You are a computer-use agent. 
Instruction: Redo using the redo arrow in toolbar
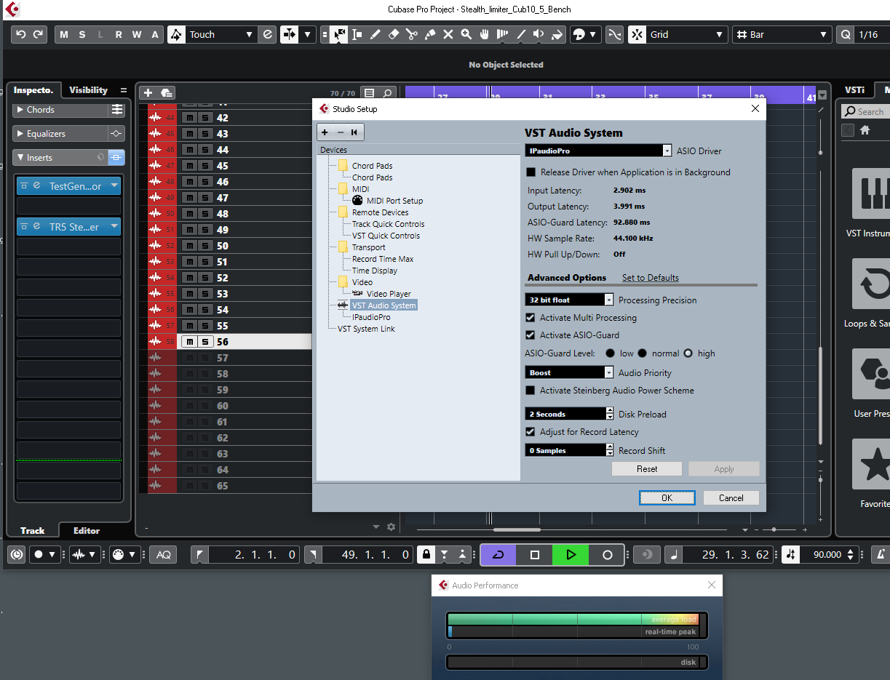click(38, 34)
